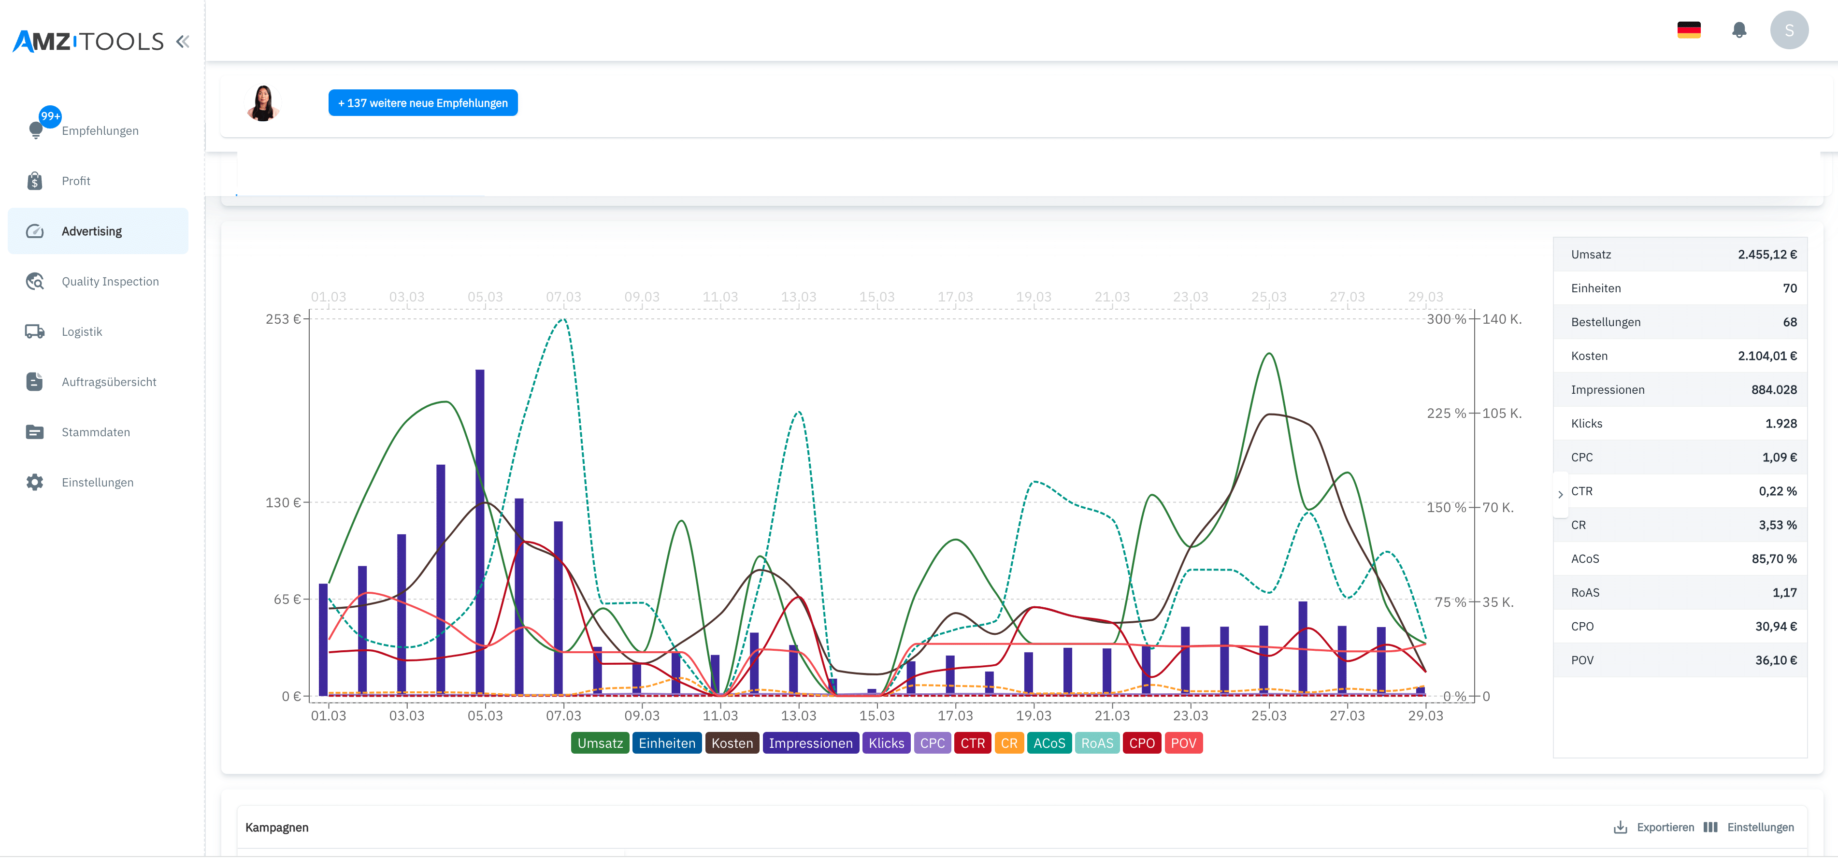Click the Profit bag icon

[x=34, y=181]
